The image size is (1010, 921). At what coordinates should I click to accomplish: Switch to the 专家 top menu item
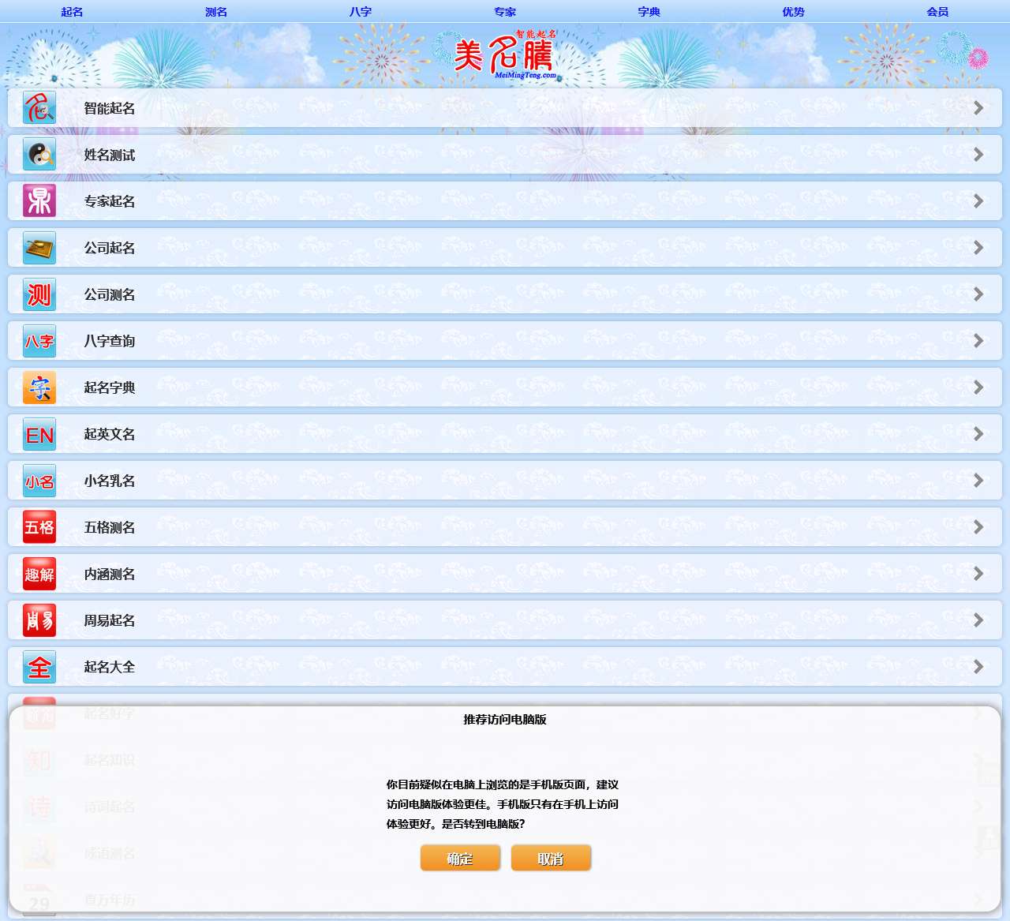pyautogui.click(x=505, y=12)
